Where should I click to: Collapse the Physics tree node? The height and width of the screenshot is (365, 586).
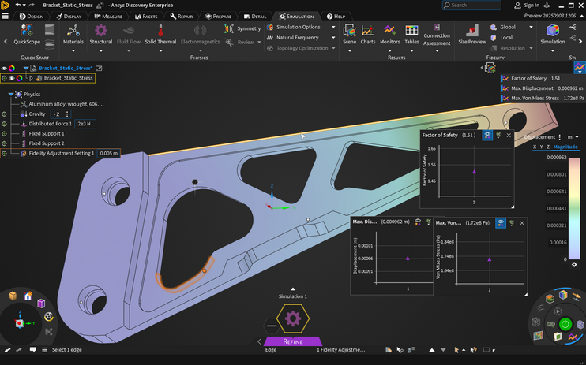point(11,94)
